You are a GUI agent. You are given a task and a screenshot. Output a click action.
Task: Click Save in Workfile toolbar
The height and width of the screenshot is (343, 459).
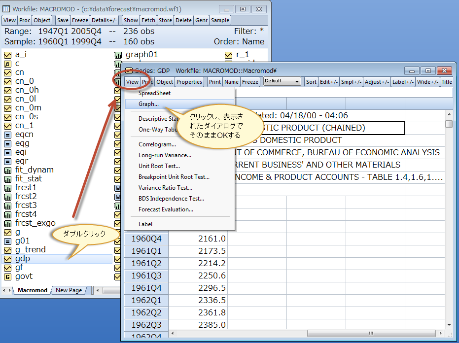63,20
